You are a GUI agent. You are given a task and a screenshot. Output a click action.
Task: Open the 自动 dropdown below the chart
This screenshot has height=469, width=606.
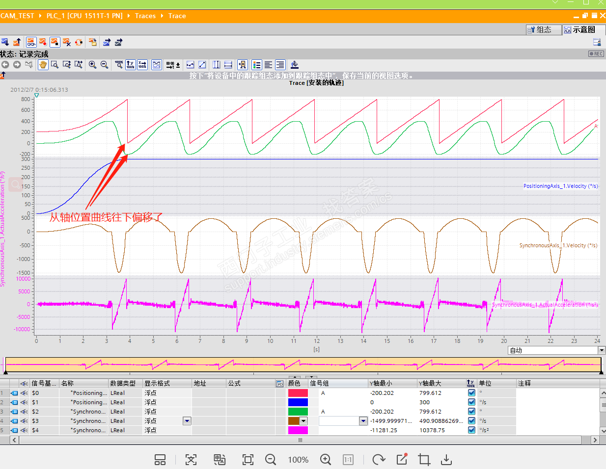(x=602, y=350)
